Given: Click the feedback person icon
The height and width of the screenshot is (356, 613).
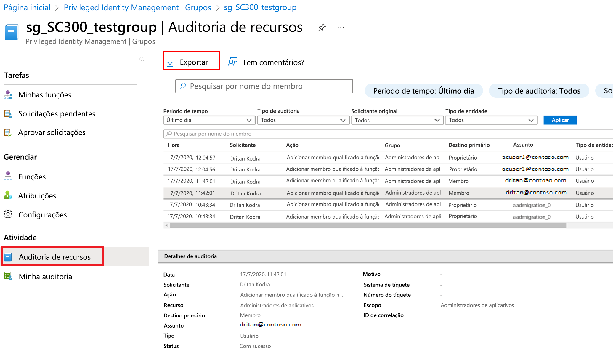Looking at the screenshot, I should coord(232,62).
